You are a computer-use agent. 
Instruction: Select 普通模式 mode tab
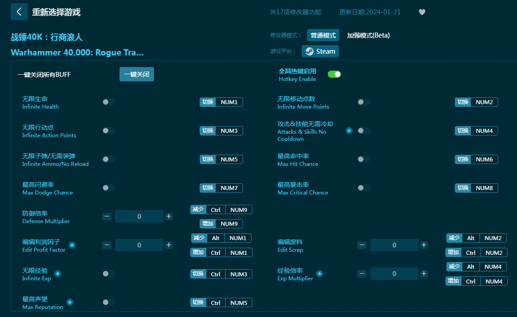tap(323, 35)
